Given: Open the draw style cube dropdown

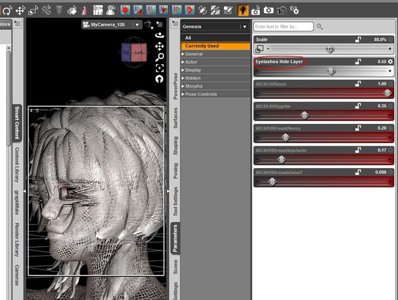Looking at the screenshot, I should (149, 25).
